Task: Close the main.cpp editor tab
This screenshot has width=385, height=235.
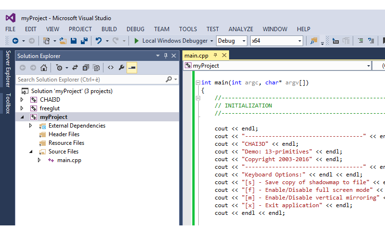Action: tap(224, 55)
